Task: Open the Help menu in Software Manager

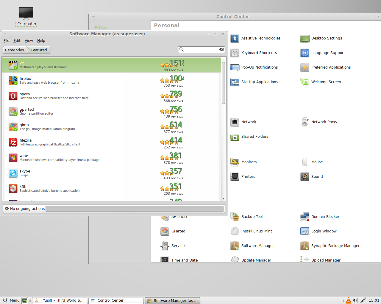Action: pos(41,41)
